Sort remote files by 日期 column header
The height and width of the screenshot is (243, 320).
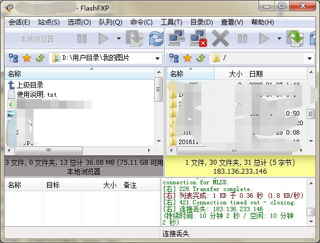coord(276,74)
